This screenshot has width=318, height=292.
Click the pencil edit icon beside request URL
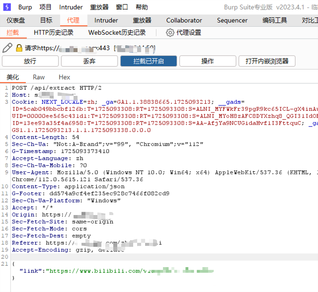pos(7,48)
